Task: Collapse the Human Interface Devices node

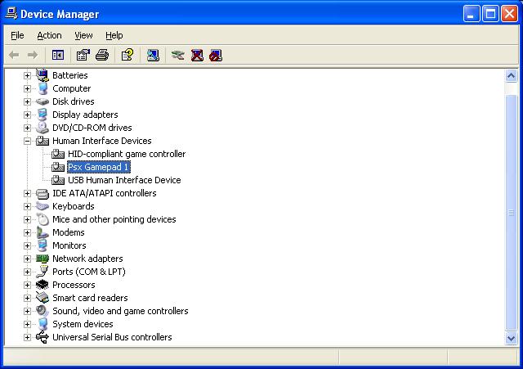Action: [27, 141]
